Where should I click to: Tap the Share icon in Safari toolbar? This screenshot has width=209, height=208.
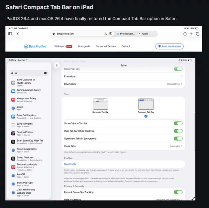click(x=185, y=34)
